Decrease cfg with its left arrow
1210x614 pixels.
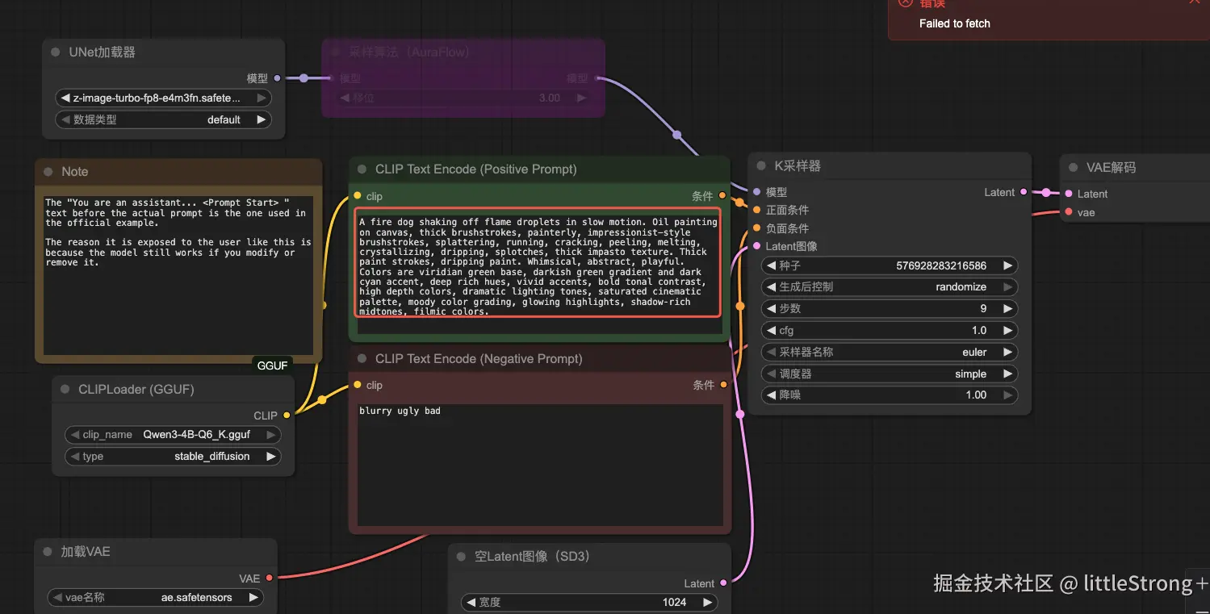(x=771, y=330)
